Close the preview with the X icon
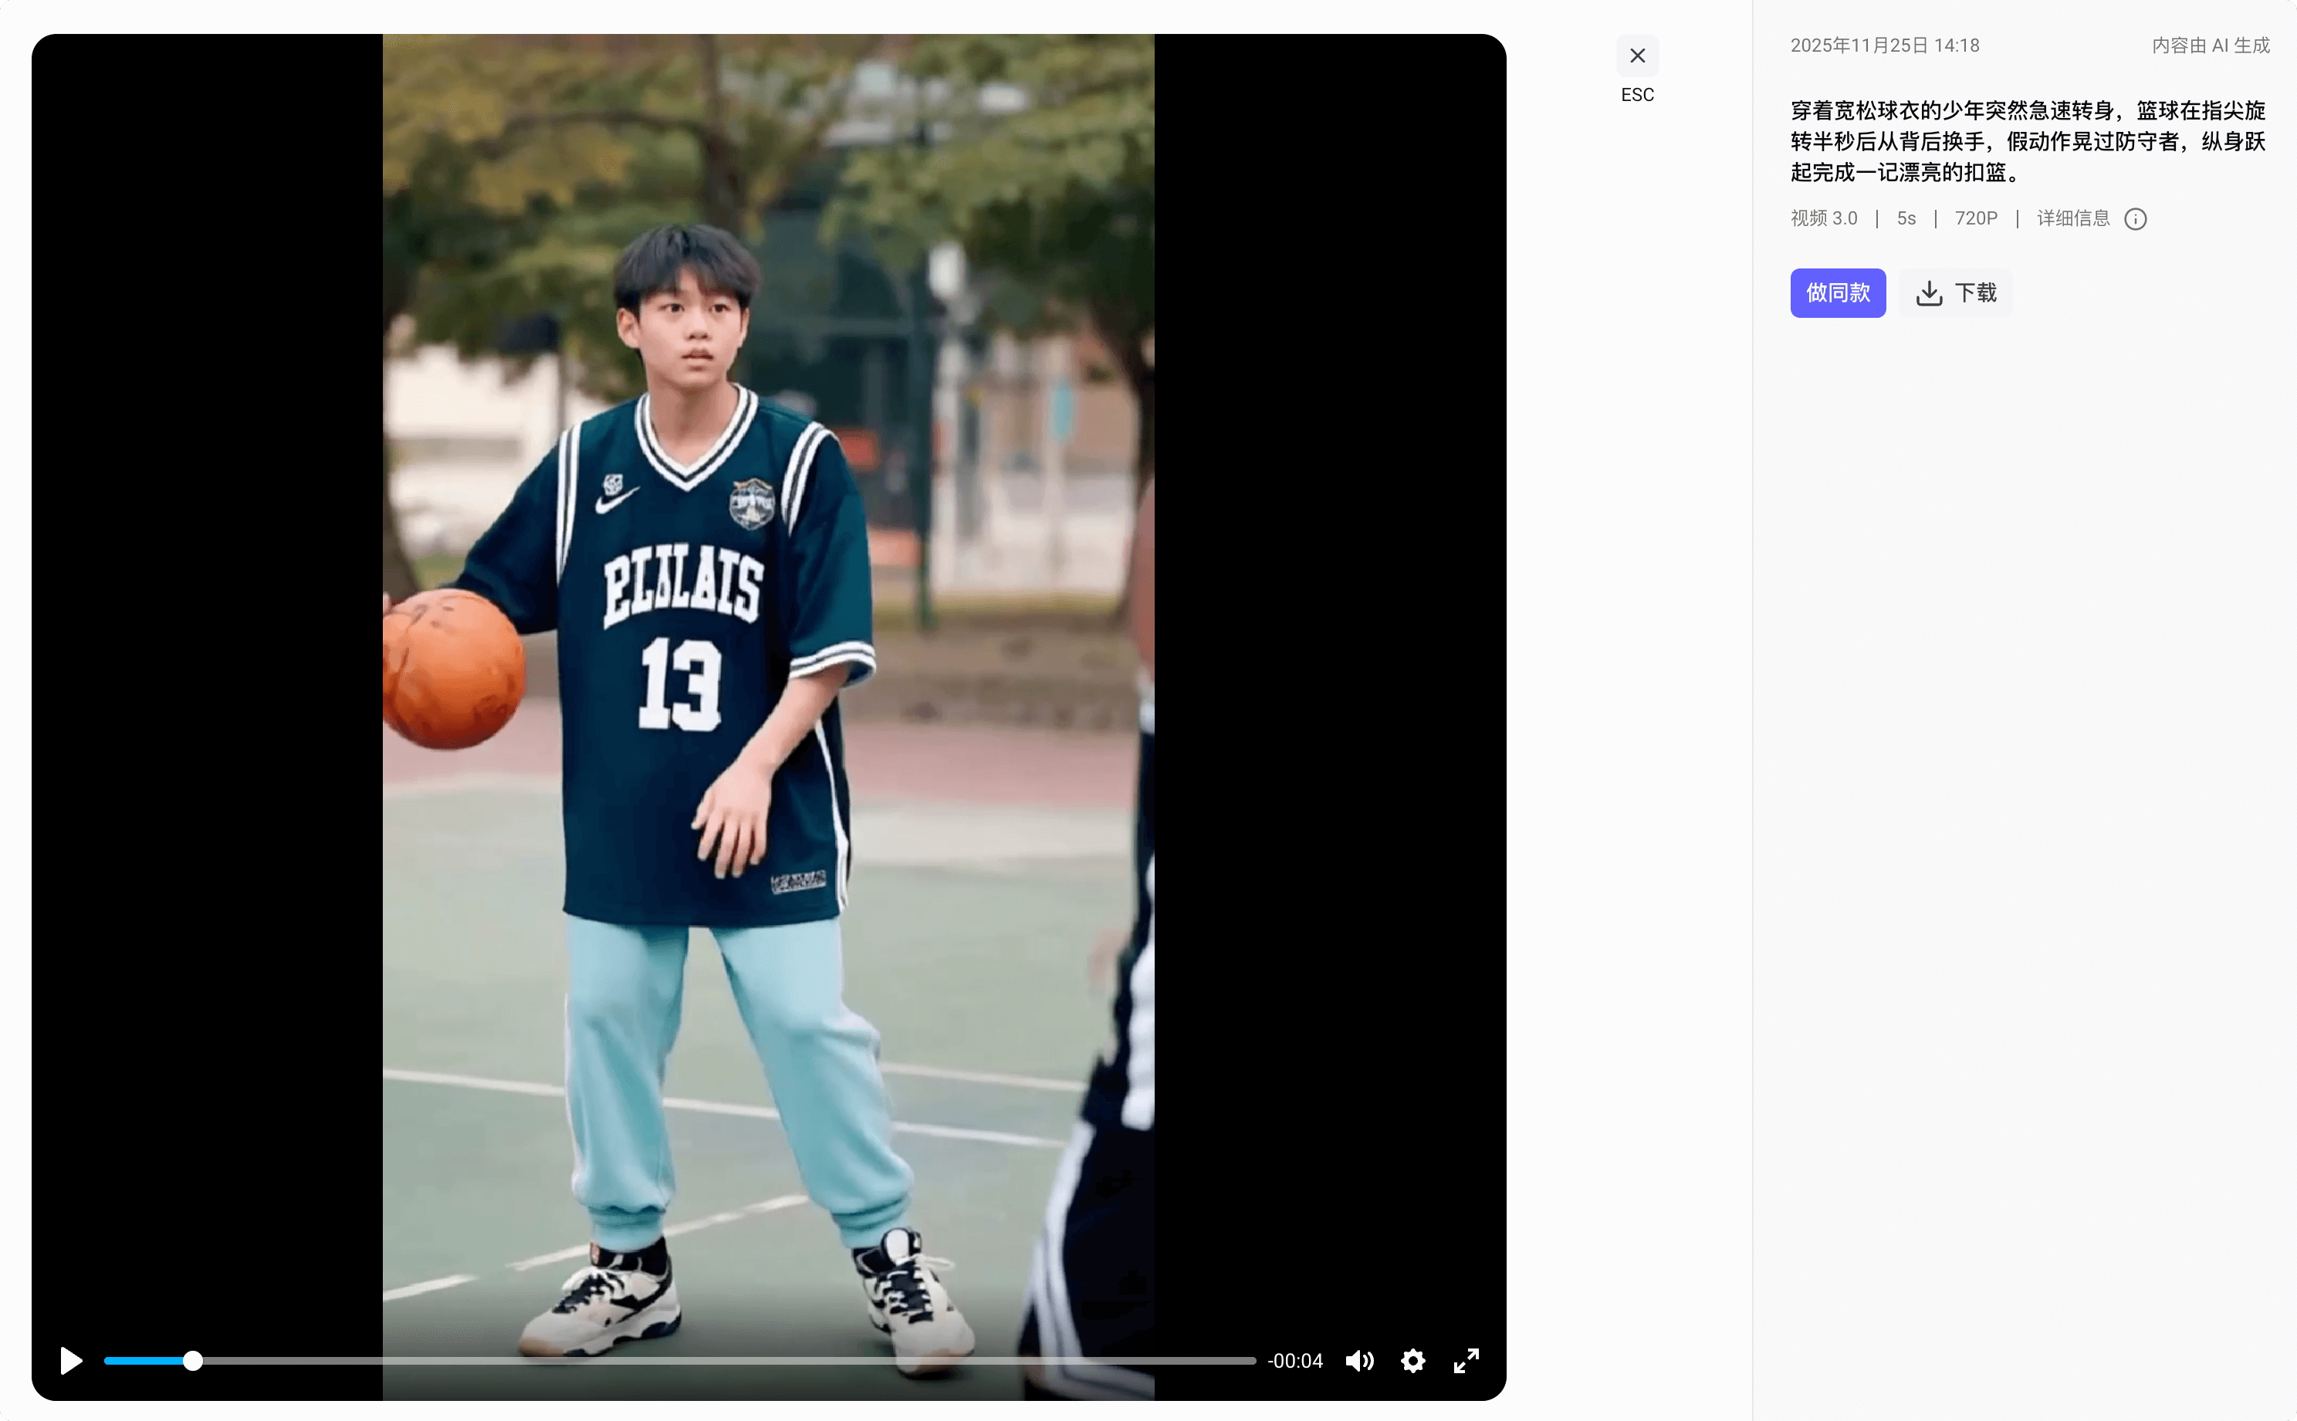Viewport: 2297px width, 1421px height. 1636,56
